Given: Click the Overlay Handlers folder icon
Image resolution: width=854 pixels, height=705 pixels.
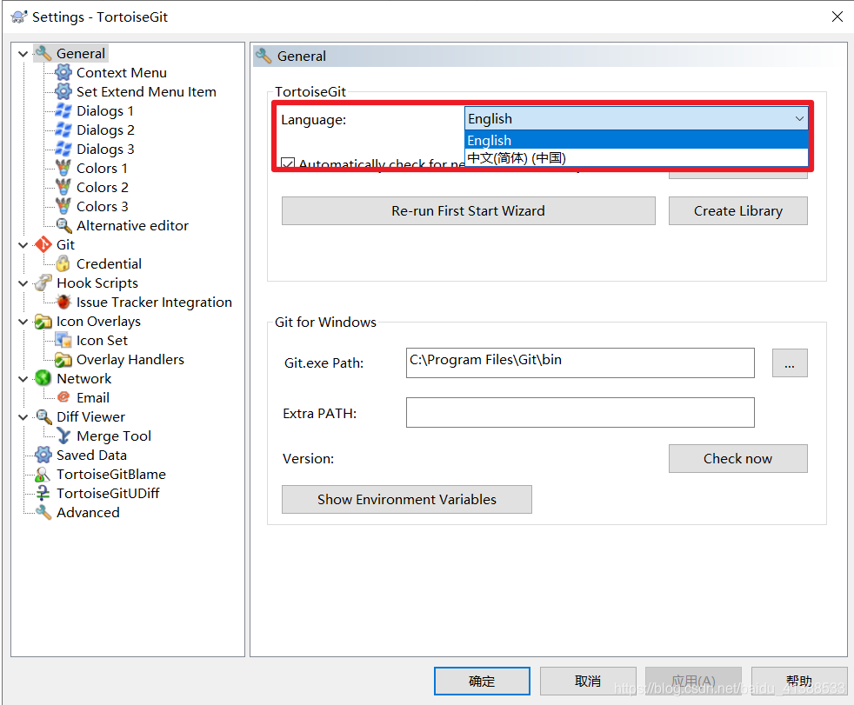Looking at the screenshot, I should (x=63, y=359).
